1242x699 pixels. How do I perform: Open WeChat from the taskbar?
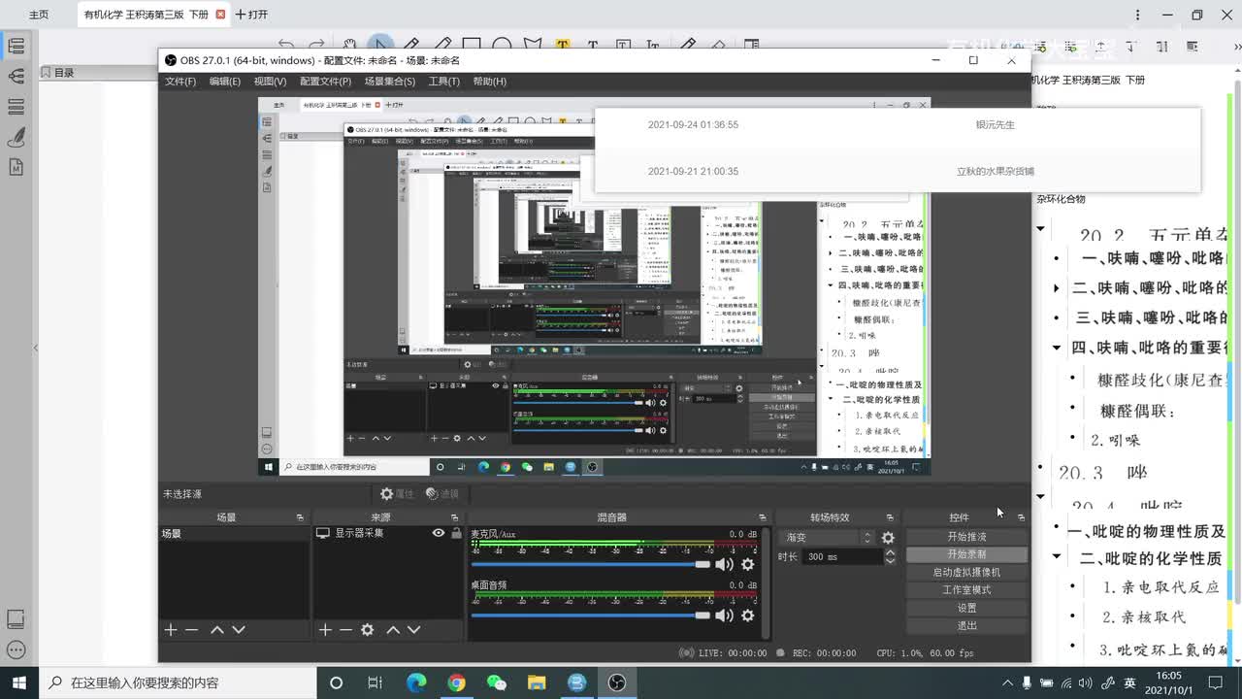coord(497,682)
